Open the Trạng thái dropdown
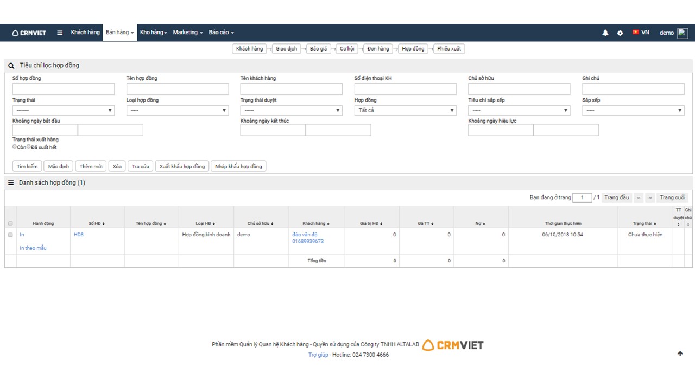Image resolution: width=695 pixels, height=391 pixels. pos(64,110)
